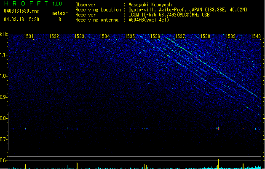Click the meteor count label
The image size is (265, 169).
[x=60, y=13]
